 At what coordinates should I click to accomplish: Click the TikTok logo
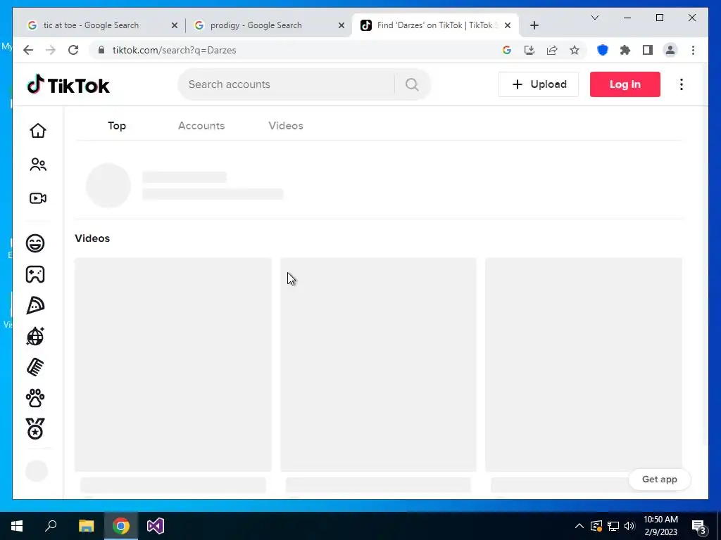pyautogui.click(x=68, y=84)
